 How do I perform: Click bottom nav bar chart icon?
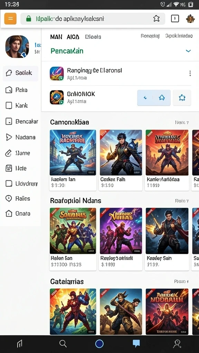tap(20, 344)
